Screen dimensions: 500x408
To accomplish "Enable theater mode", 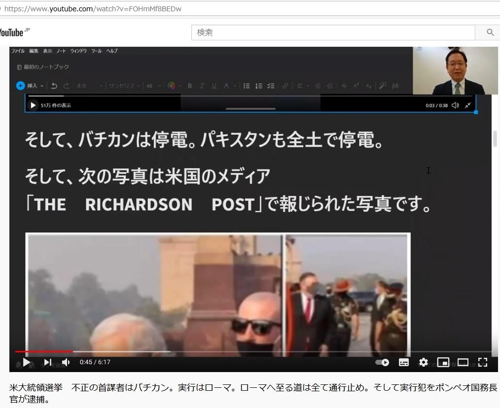I will point(463,362).
